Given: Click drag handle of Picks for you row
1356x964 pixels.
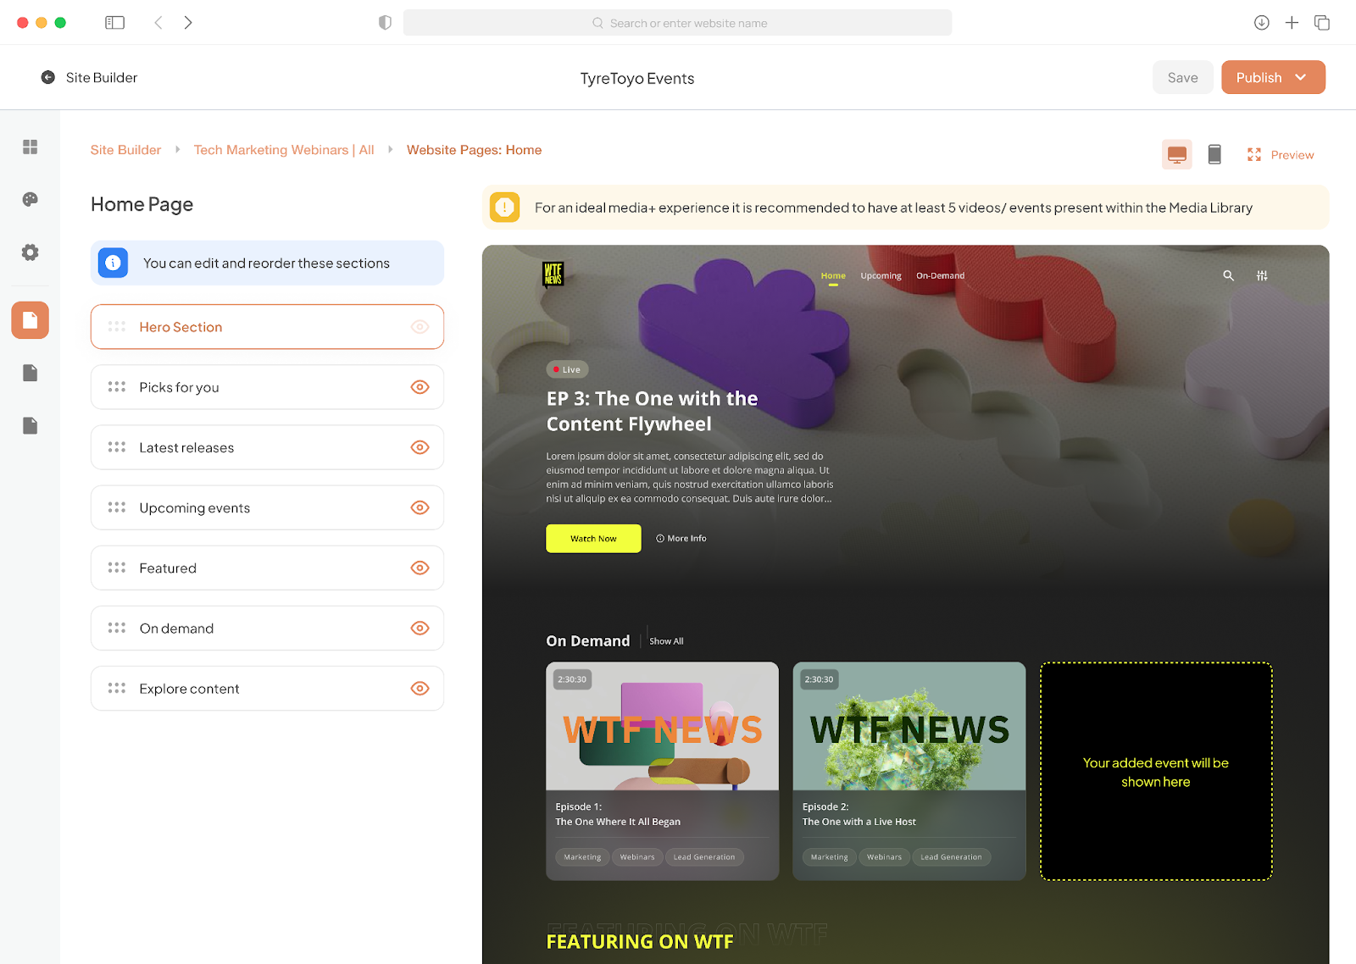Looking at the screenshot, I should (x=117, y=387).
